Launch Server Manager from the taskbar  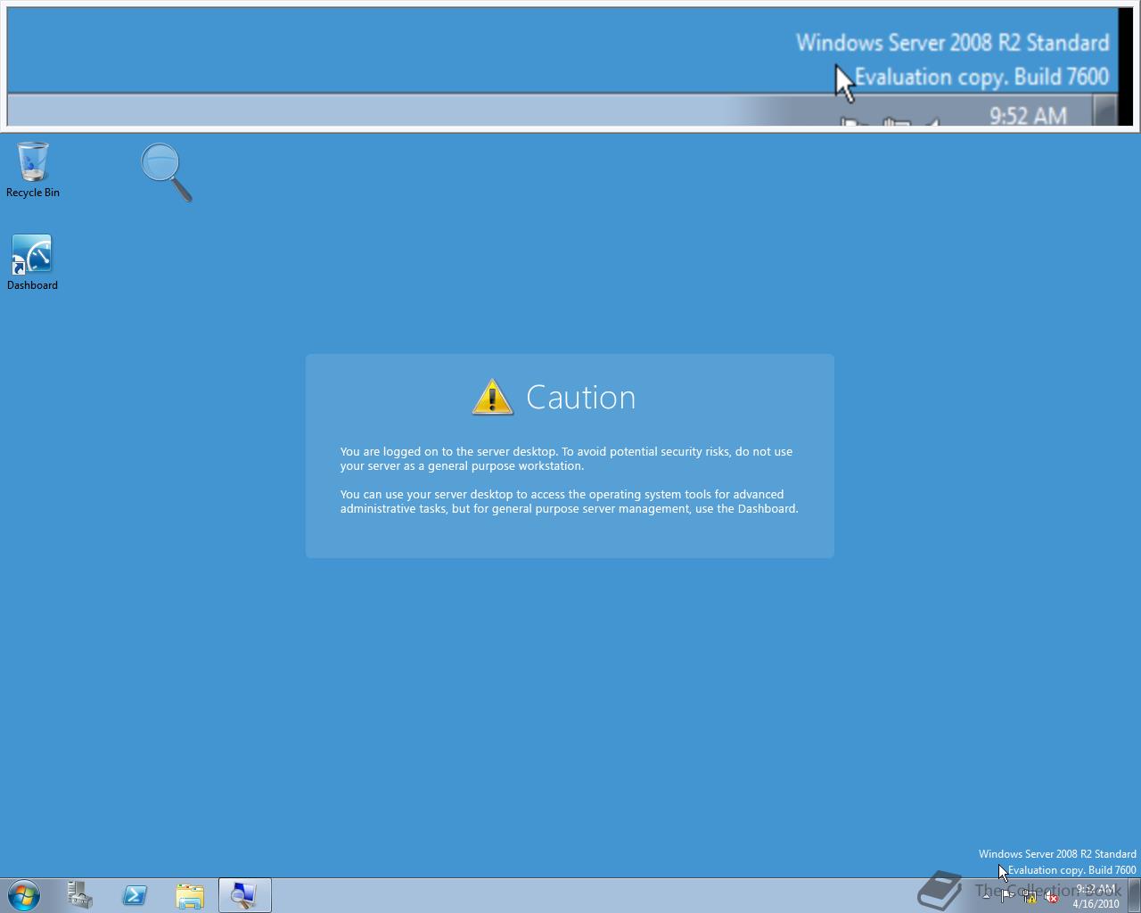(x=80, y=895)
